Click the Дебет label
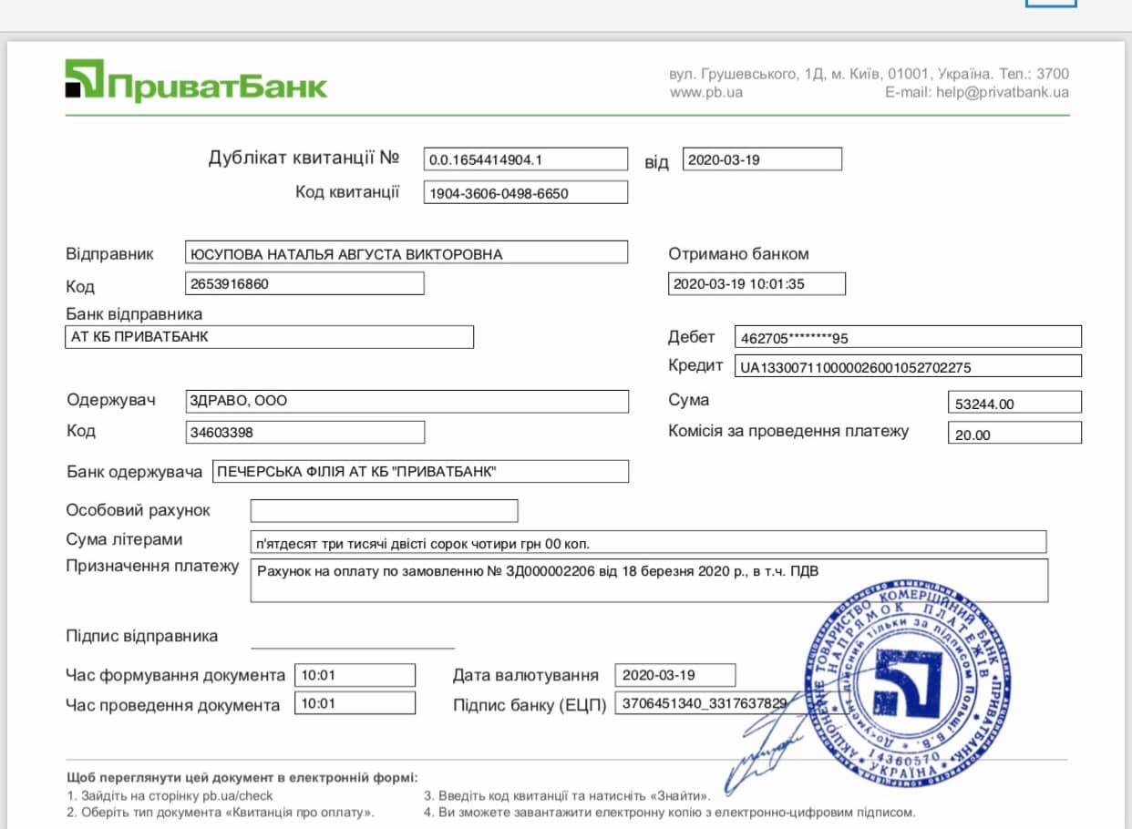Screen dimensions: 1132x829 [x=692, y=337]
